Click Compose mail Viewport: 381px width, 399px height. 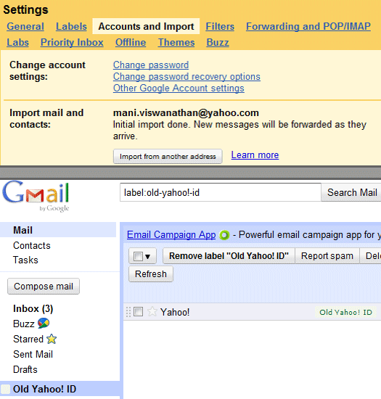click(x=44, y=287)
